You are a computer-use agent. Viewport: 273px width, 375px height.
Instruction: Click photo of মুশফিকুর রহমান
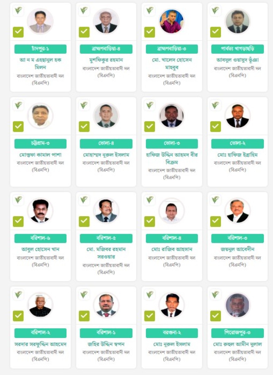coord(106,21)
